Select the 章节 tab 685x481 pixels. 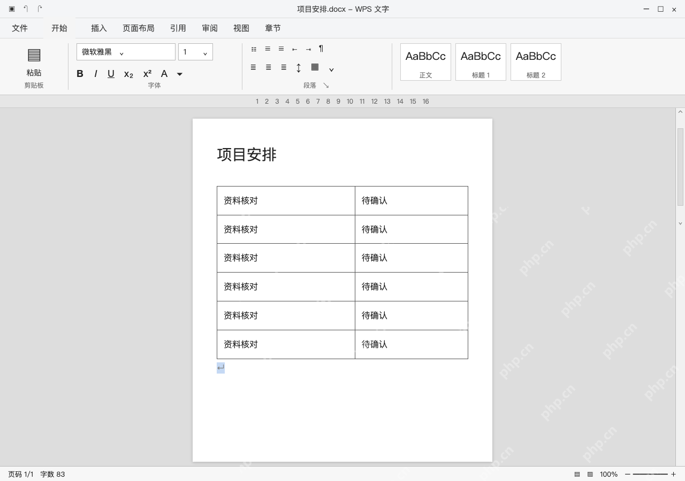(273, 28)
